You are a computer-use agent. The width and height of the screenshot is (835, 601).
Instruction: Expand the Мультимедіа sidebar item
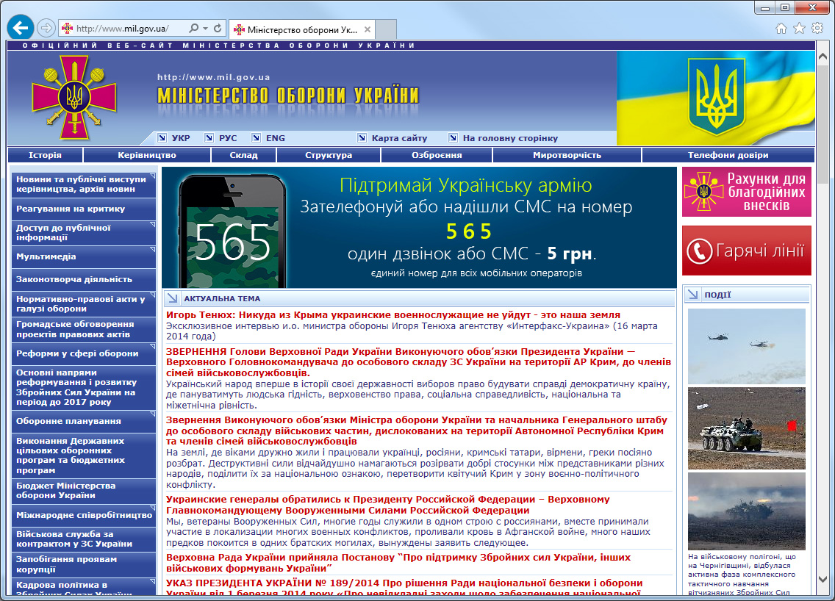point(84,256)
